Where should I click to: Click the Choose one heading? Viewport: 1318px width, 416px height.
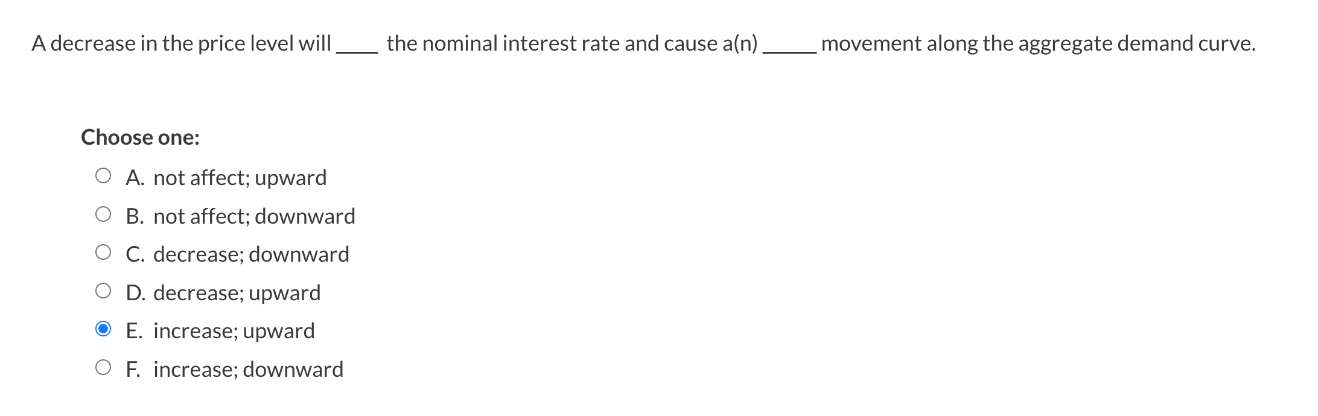140,137
